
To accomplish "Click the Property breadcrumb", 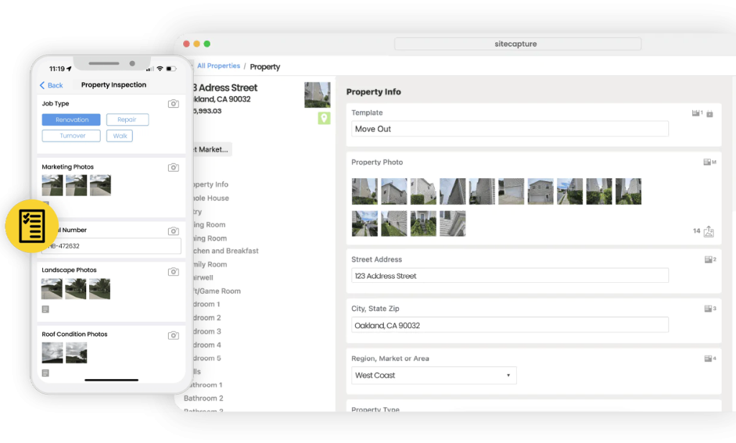I will [264, 67].
